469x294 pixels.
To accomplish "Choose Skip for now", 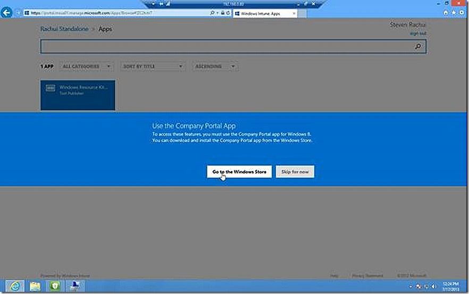I will [295, 172].
